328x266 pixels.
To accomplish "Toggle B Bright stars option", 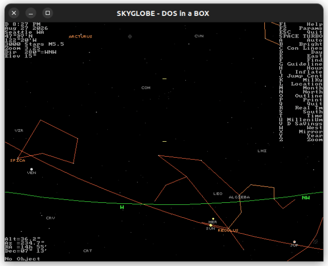I will click(x=301, y=44).
